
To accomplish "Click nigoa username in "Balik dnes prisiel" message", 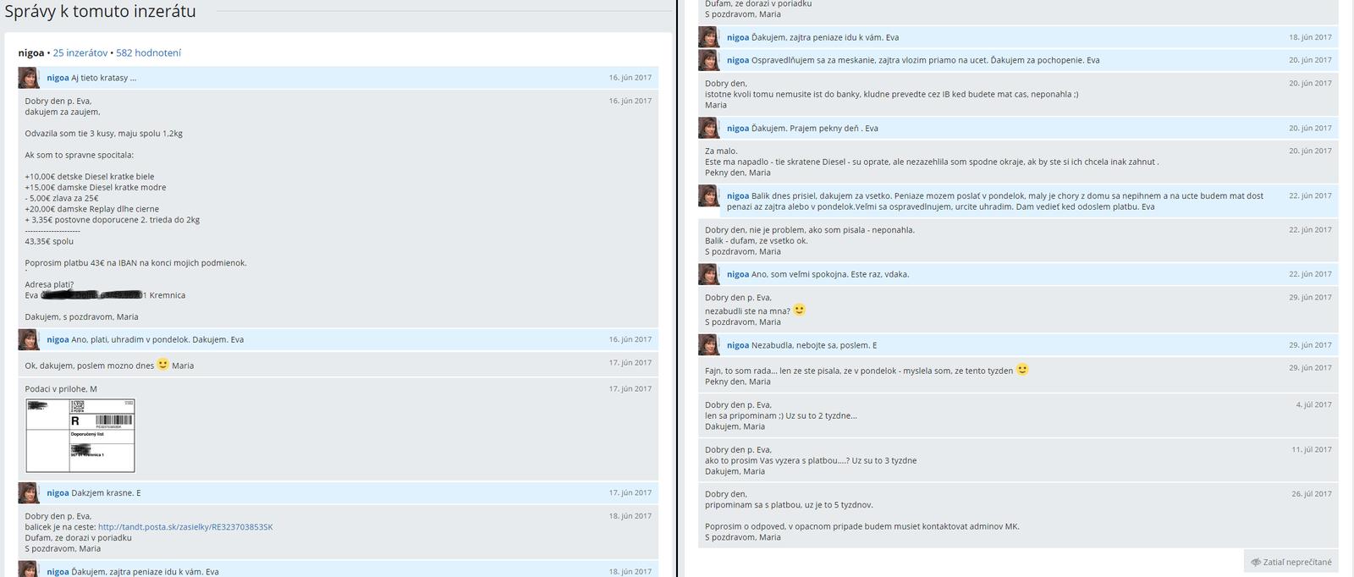I will coord(737,196).
